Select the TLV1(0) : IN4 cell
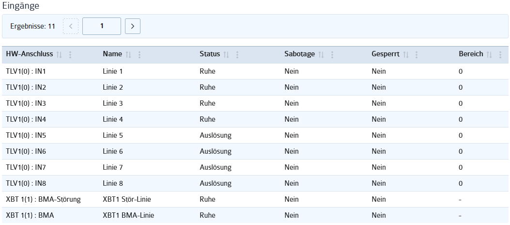 [x=26, y=119]
